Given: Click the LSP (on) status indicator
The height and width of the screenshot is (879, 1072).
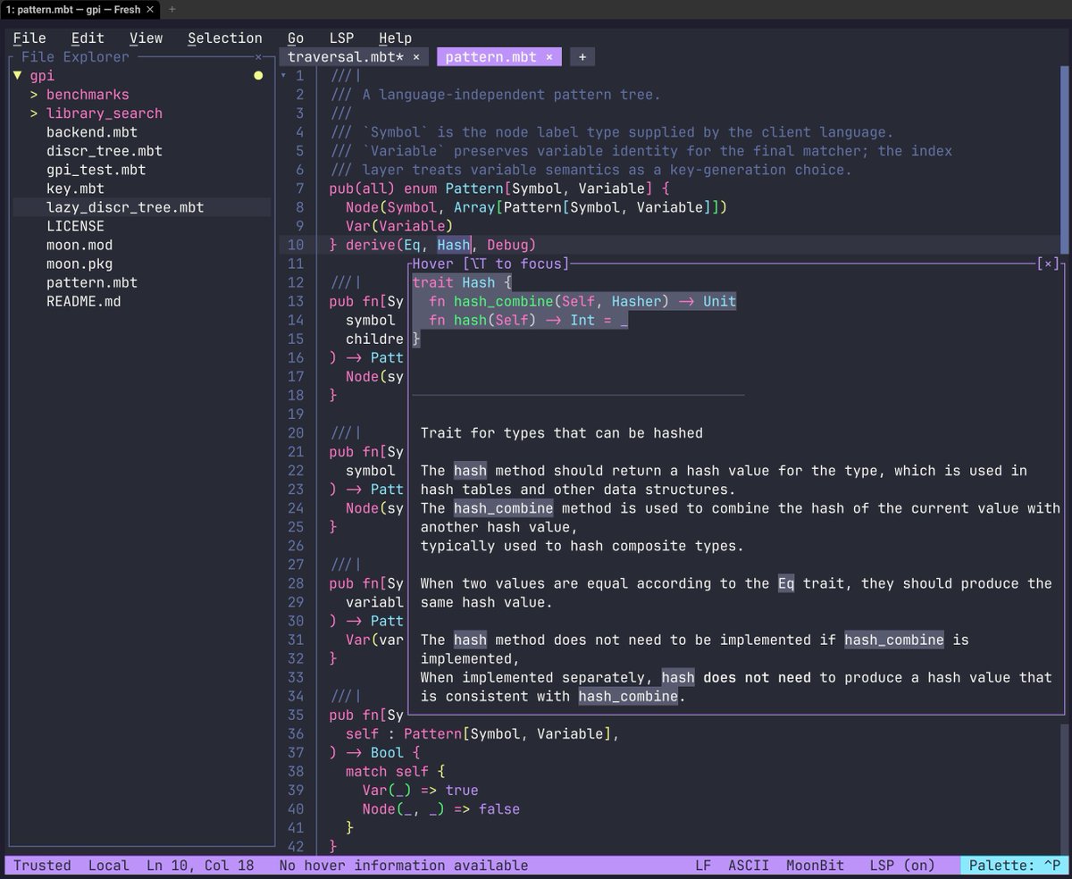Looking at the screenshot, I should click(x=902, y=866).
